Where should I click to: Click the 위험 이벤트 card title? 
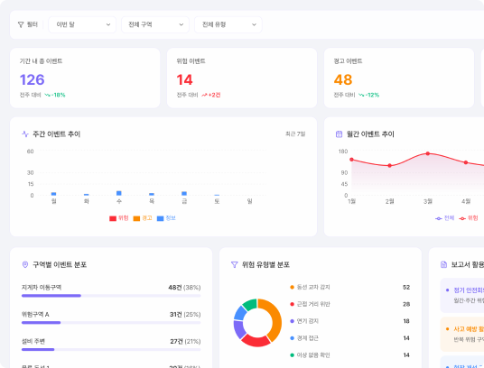point(191,61)
